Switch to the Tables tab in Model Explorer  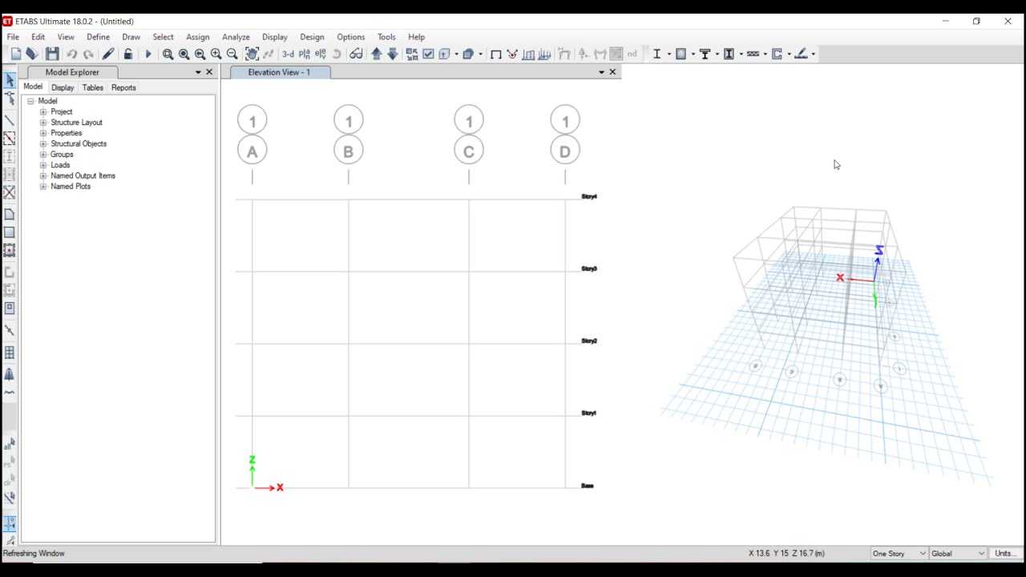92,87
